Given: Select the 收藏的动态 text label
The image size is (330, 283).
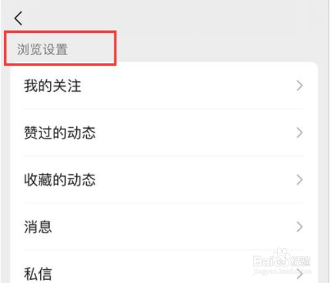Looking at the screenshot, I should click(60, 180).
